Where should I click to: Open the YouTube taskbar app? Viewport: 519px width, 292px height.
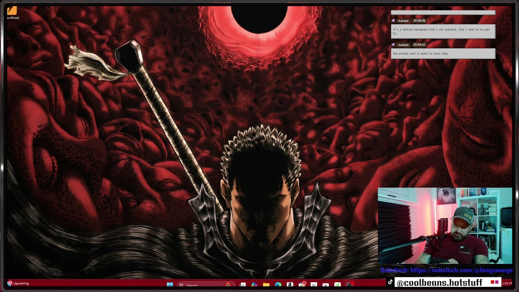coord(326,285)
